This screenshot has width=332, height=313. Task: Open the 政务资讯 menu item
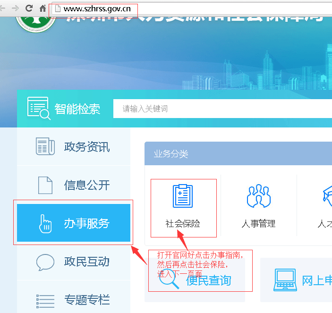[74, 146]
